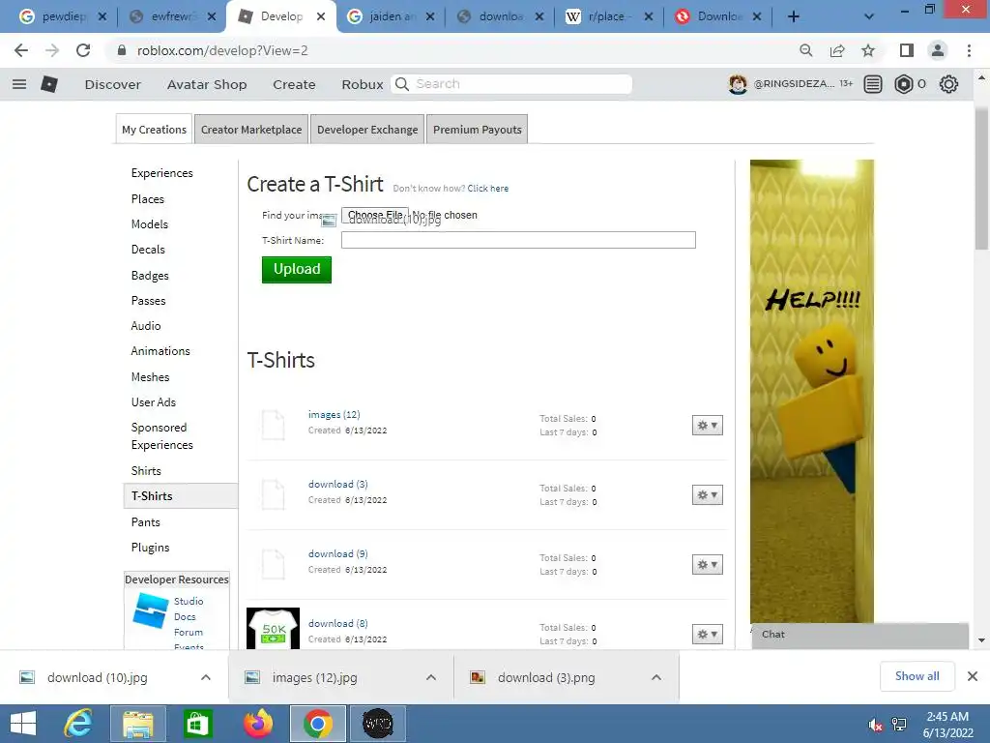The height and width of the screenshot is (743, 990).
Task: Switch to the My Creations tab
Action: point(154,130)
